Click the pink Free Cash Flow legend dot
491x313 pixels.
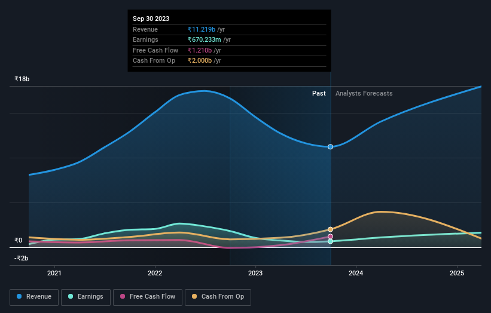[123, 296]
